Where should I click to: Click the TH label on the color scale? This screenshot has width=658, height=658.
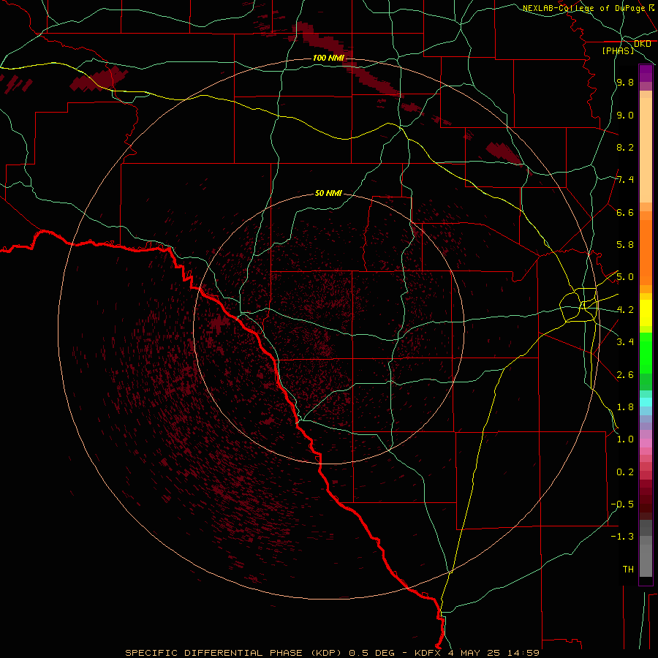628,570
